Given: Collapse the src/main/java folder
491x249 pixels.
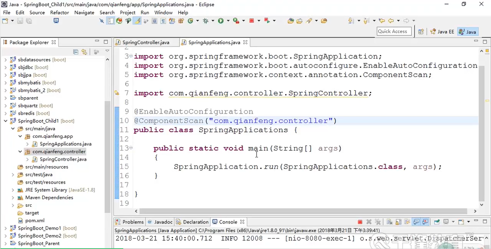Looking at the screenshot, I should (x=13, y=129).
